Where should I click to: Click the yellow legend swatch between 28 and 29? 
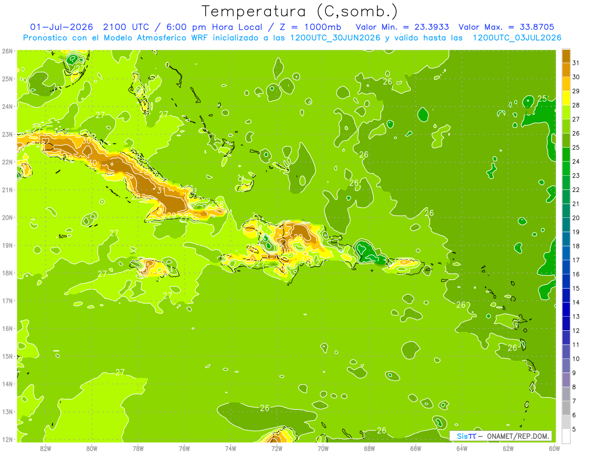tap(566, 98)
